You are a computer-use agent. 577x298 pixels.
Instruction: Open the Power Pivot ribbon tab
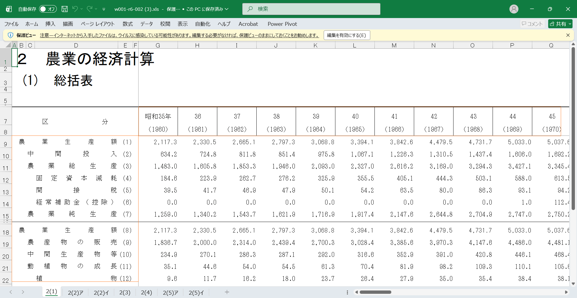282,24
